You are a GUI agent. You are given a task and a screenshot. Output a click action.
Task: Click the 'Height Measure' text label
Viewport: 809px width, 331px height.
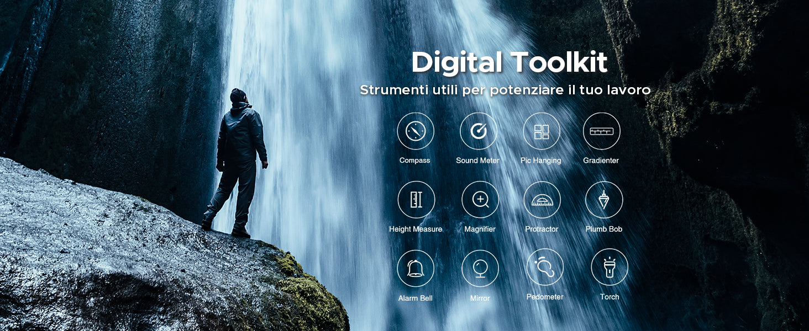pyautogui.click(x=416, y=229)
